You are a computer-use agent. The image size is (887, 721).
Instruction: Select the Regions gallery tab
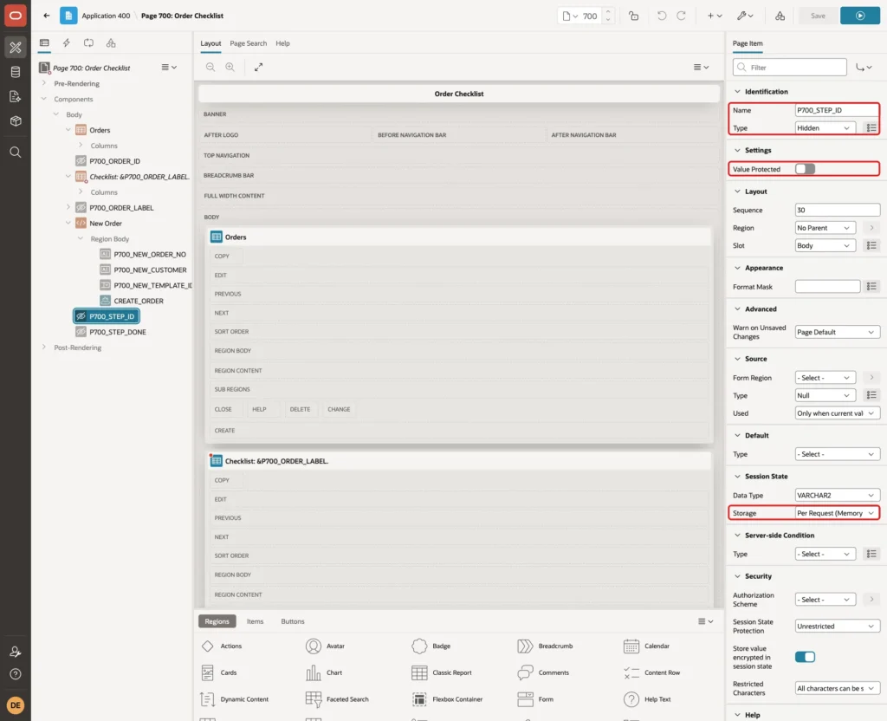coord(217,621)
